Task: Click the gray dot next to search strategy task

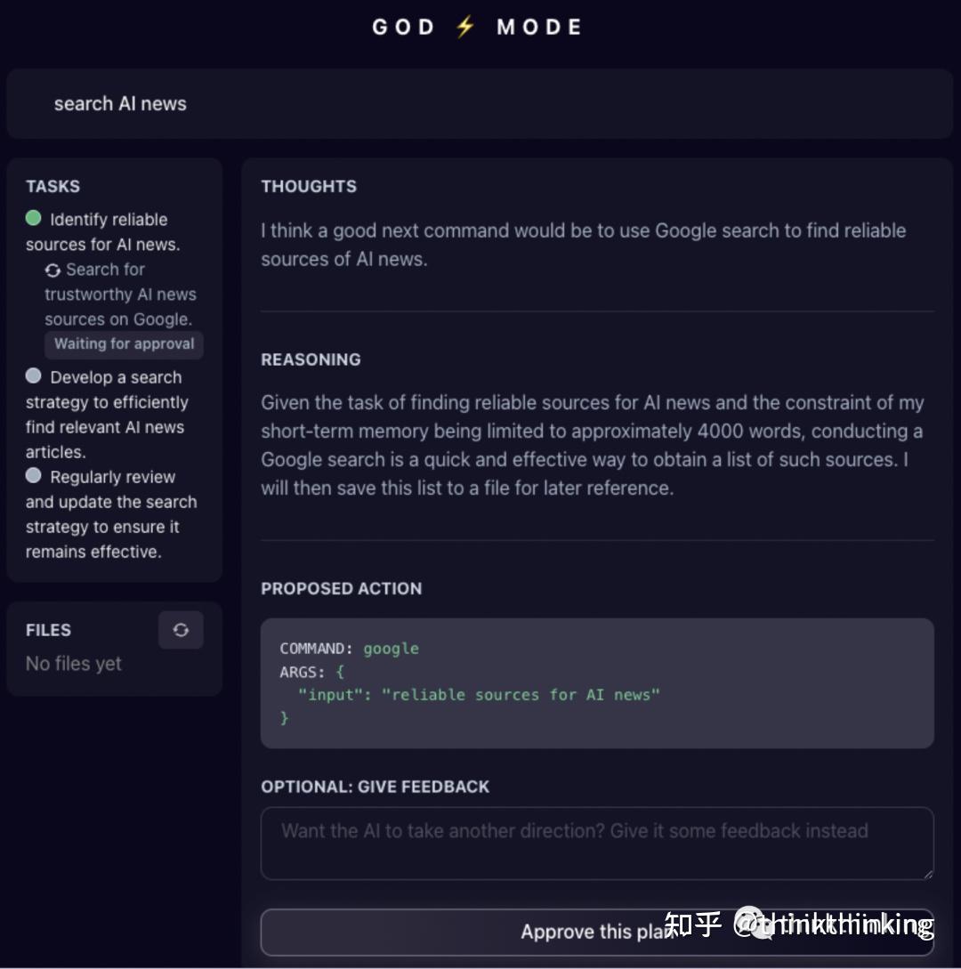Action: 32,375
